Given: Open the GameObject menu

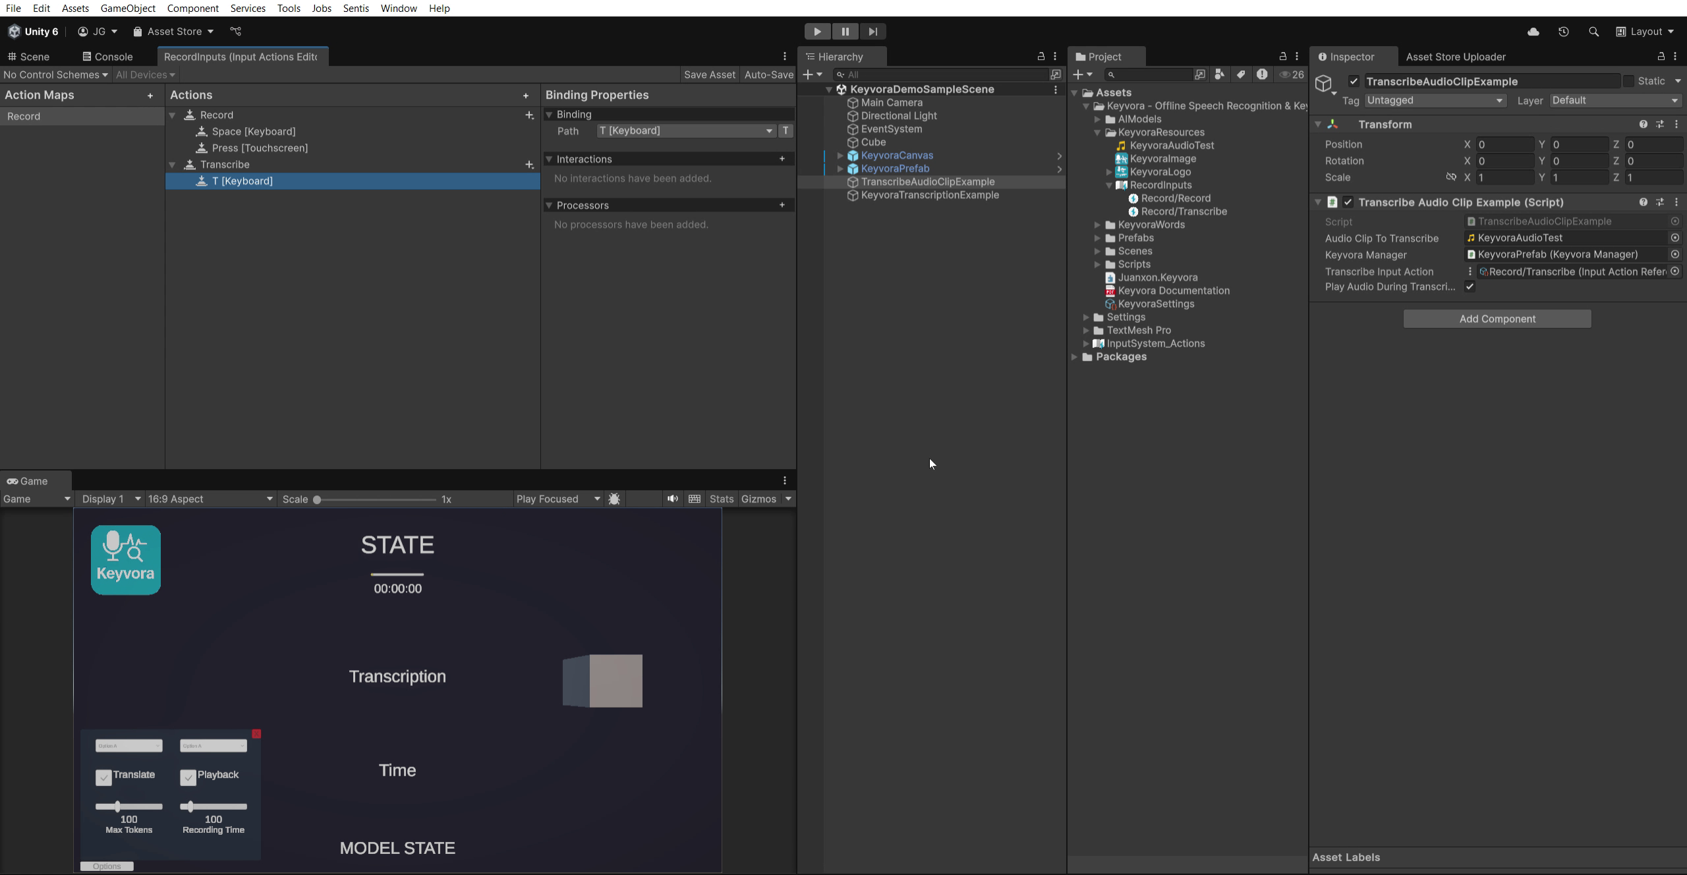Looking at the screenshot, I should pyautogui.click(x=128, y=8).
